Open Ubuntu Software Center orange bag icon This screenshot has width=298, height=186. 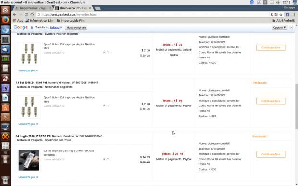click(5, 107)
